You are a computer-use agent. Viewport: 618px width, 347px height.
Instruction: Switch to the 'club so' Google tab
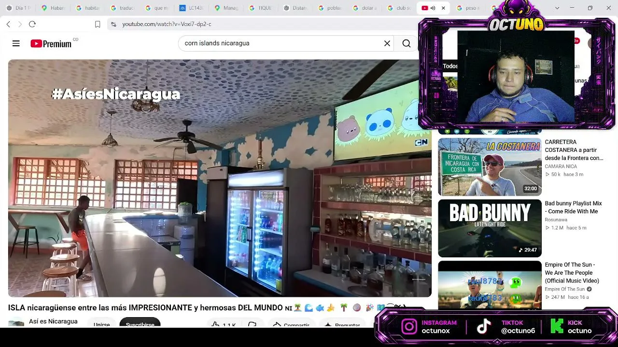(398, 8)
